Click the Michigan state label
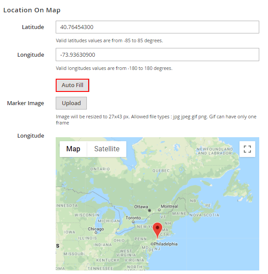The image size is (268, 274). 108,220
